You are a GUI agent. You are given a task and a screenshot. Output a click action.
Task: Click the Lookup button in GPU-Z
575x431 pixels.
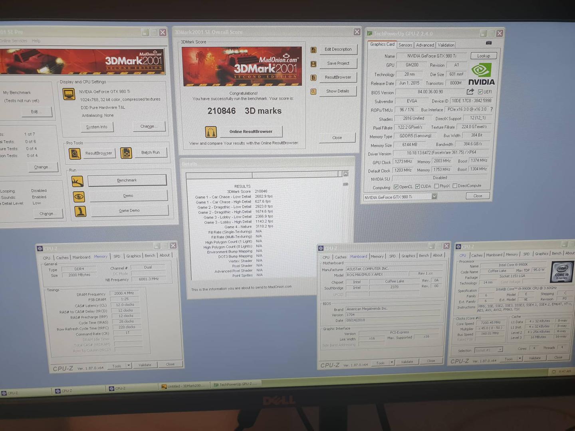tap(484, 56)
